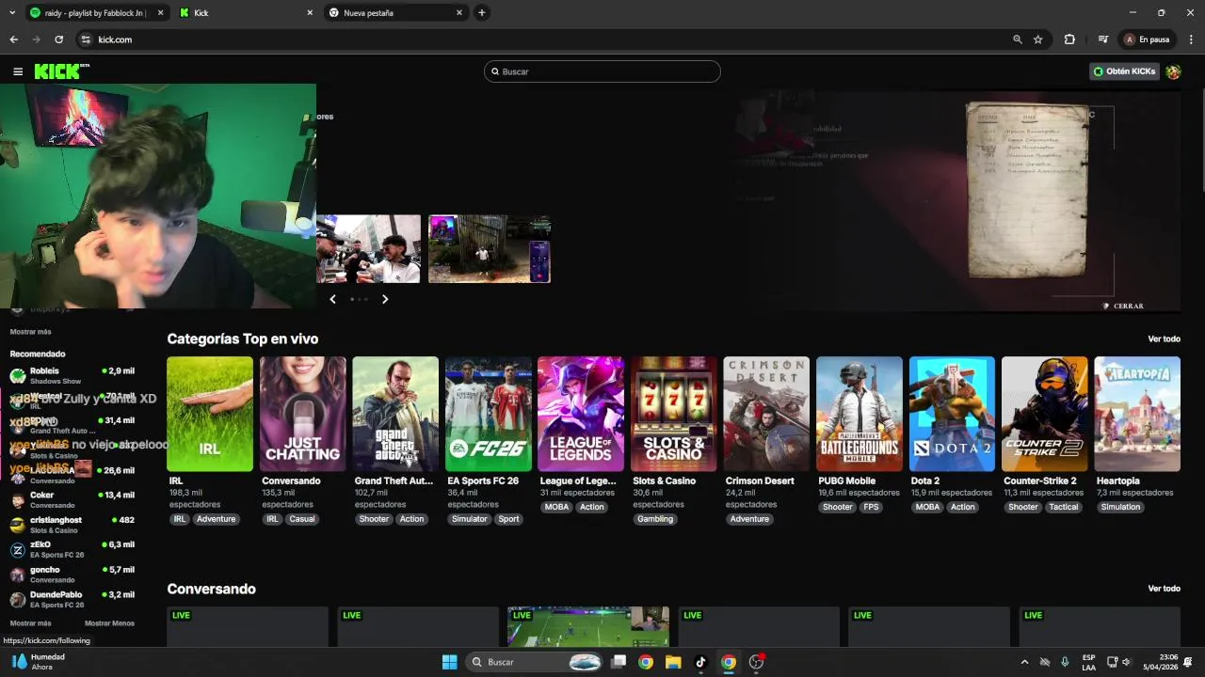Expand the following list with the Mostrar más above Recomendado

pyautogui.click(x=30, y=332)
